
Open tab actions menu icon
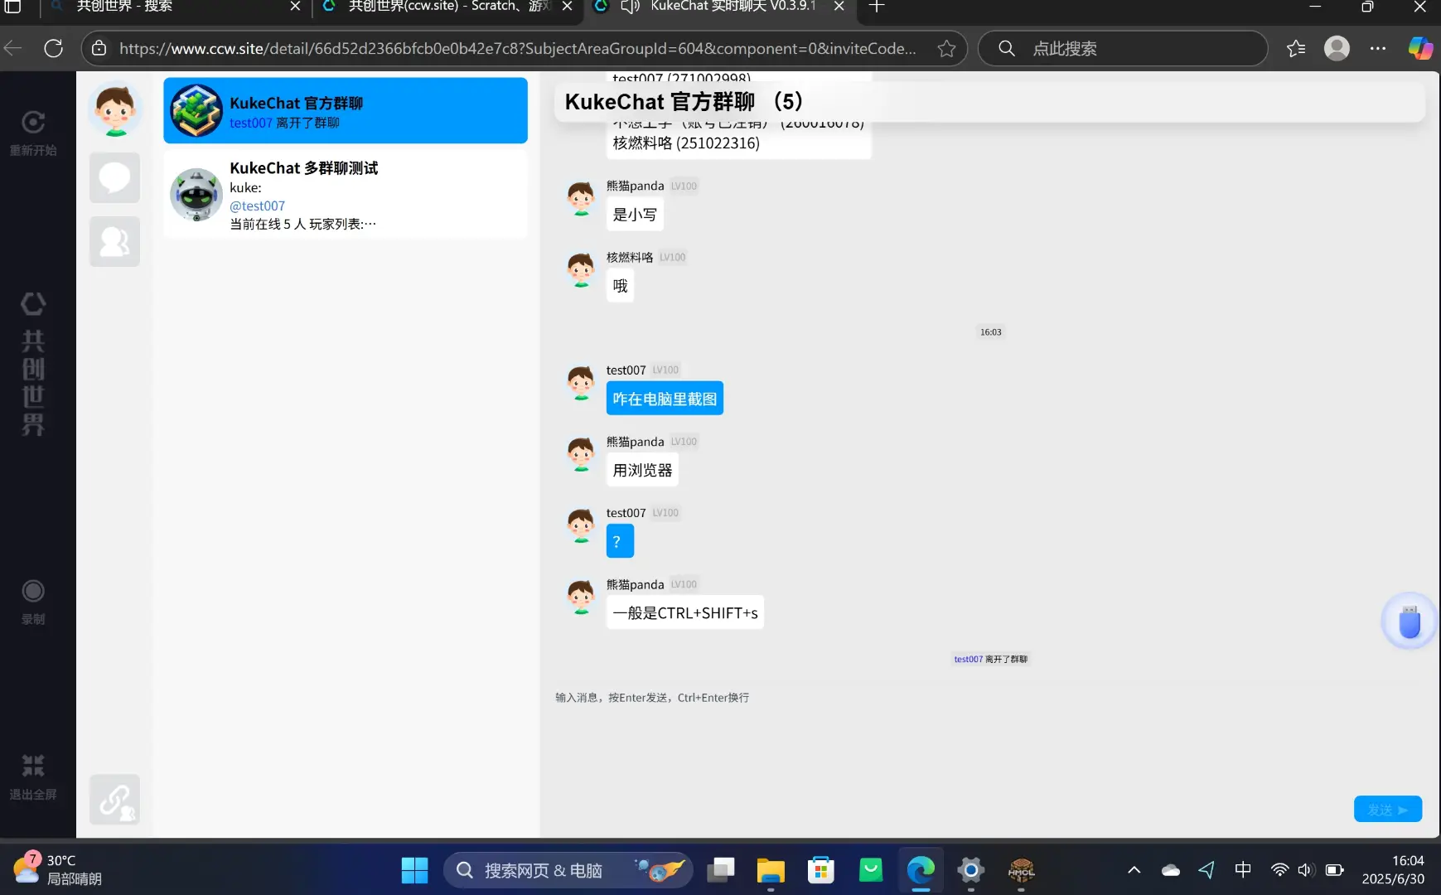click(x=13, y=7)
